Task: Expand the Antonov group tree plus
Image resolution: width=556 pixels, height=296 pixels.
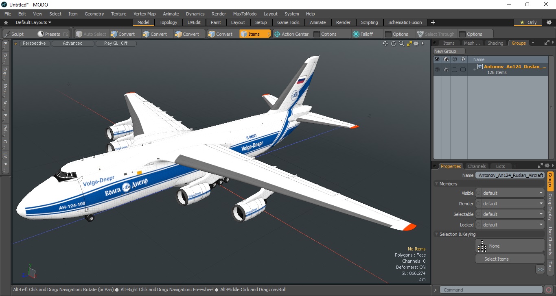Action: tap(474, 70)
